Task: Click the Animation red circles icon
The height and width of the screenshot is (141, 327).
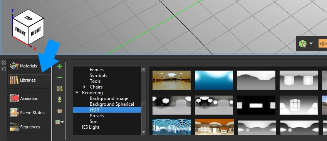Action: [14, 98]
